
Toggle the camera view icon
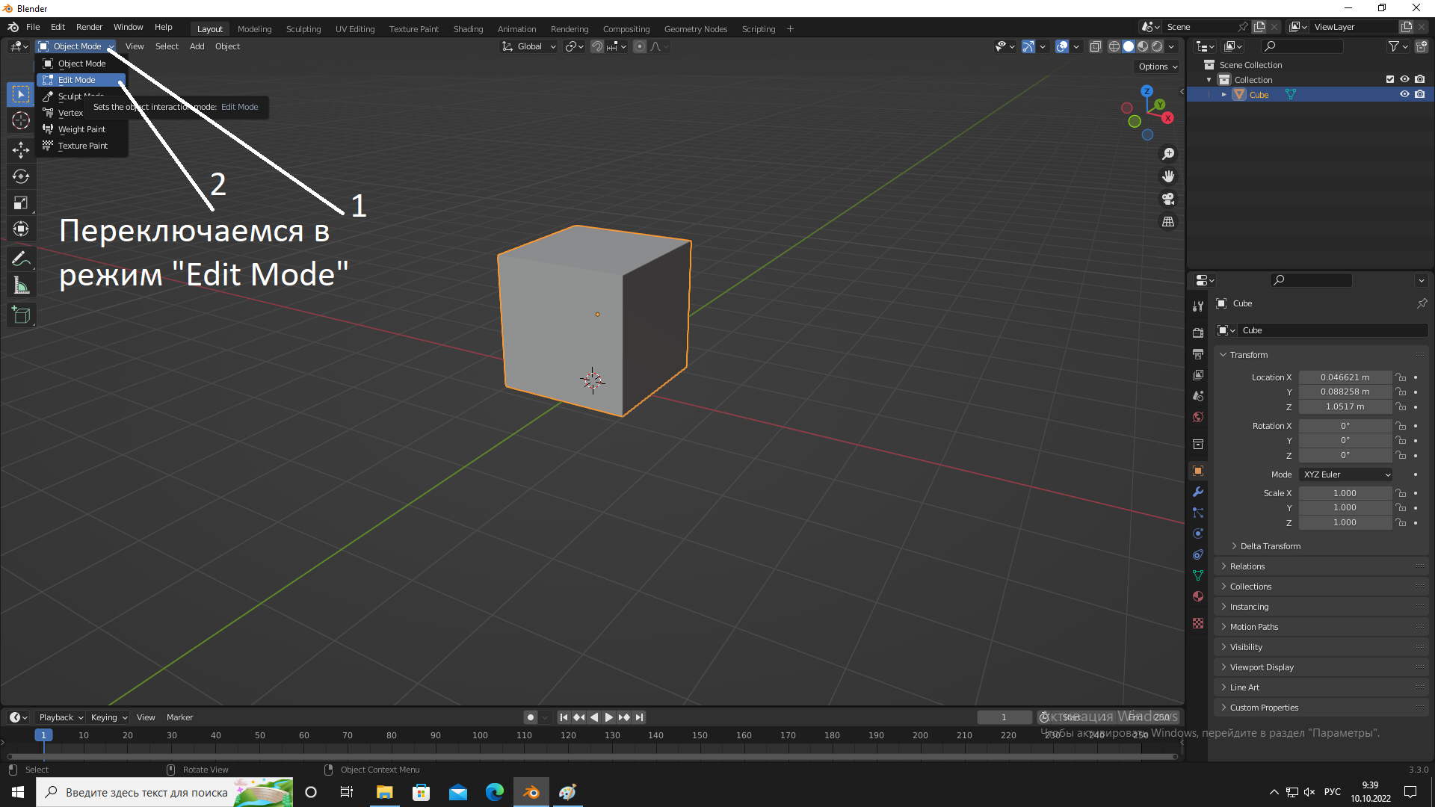click(1167, 200)
